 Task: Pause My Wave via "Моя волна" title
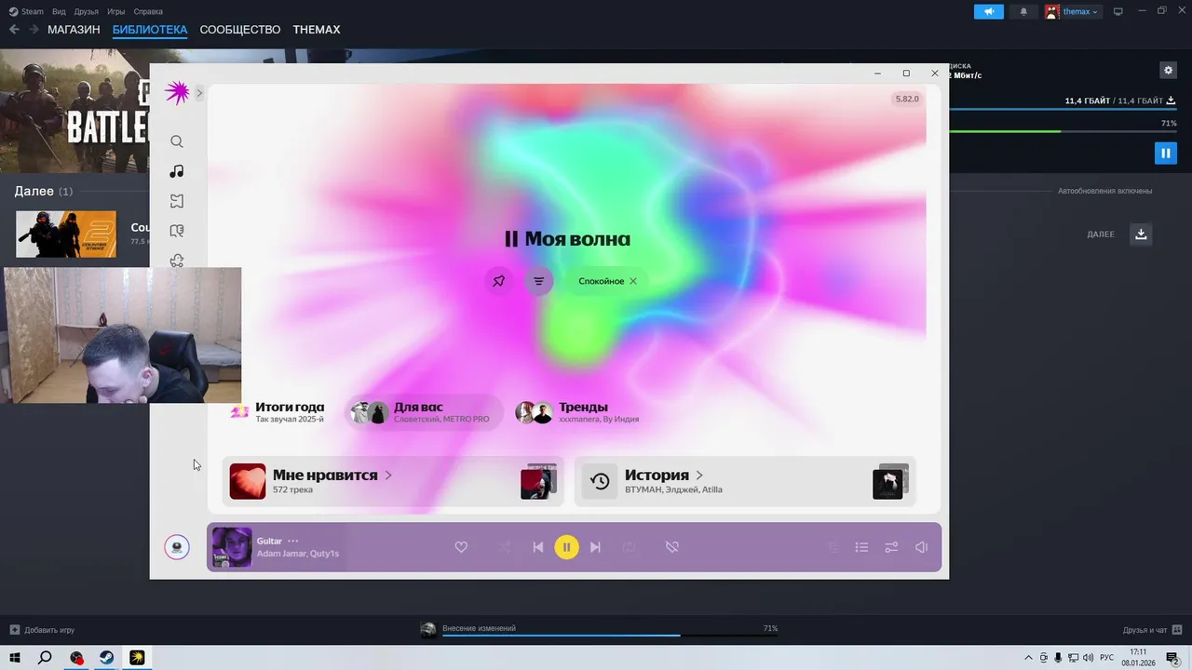567,239
